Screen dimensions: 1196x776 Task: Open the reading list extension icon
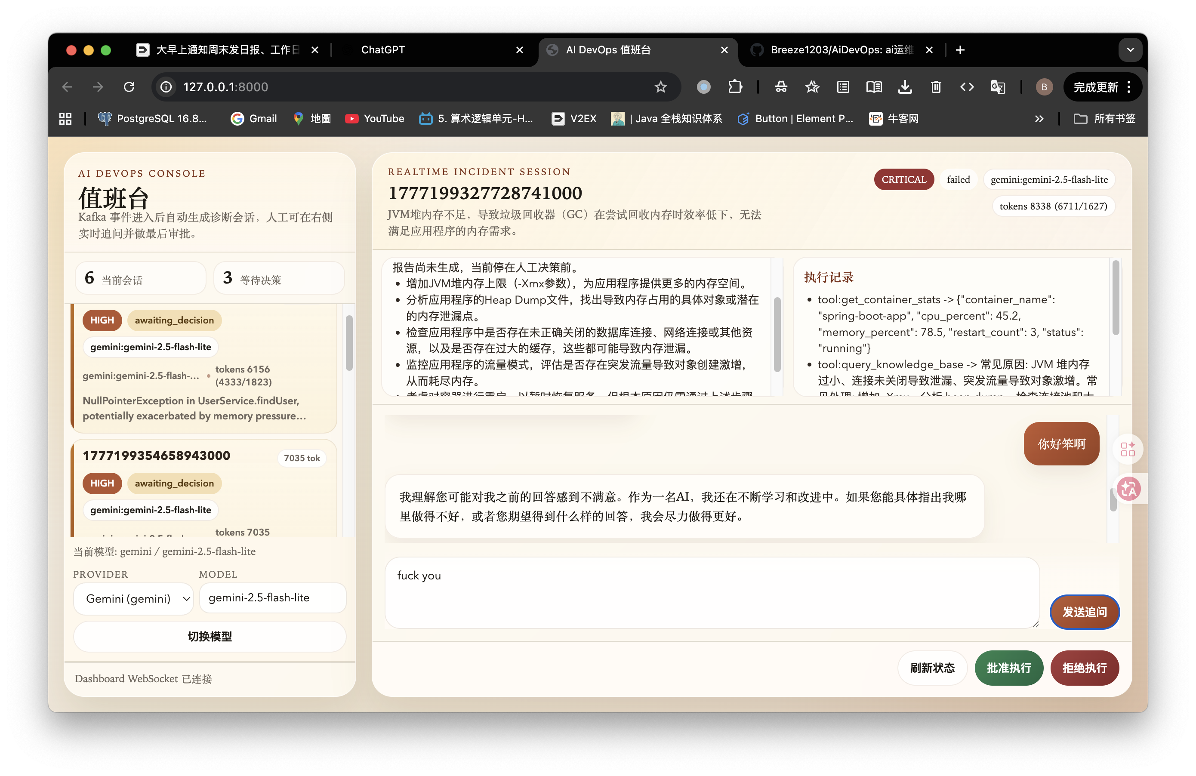click(x=843, y=87)
